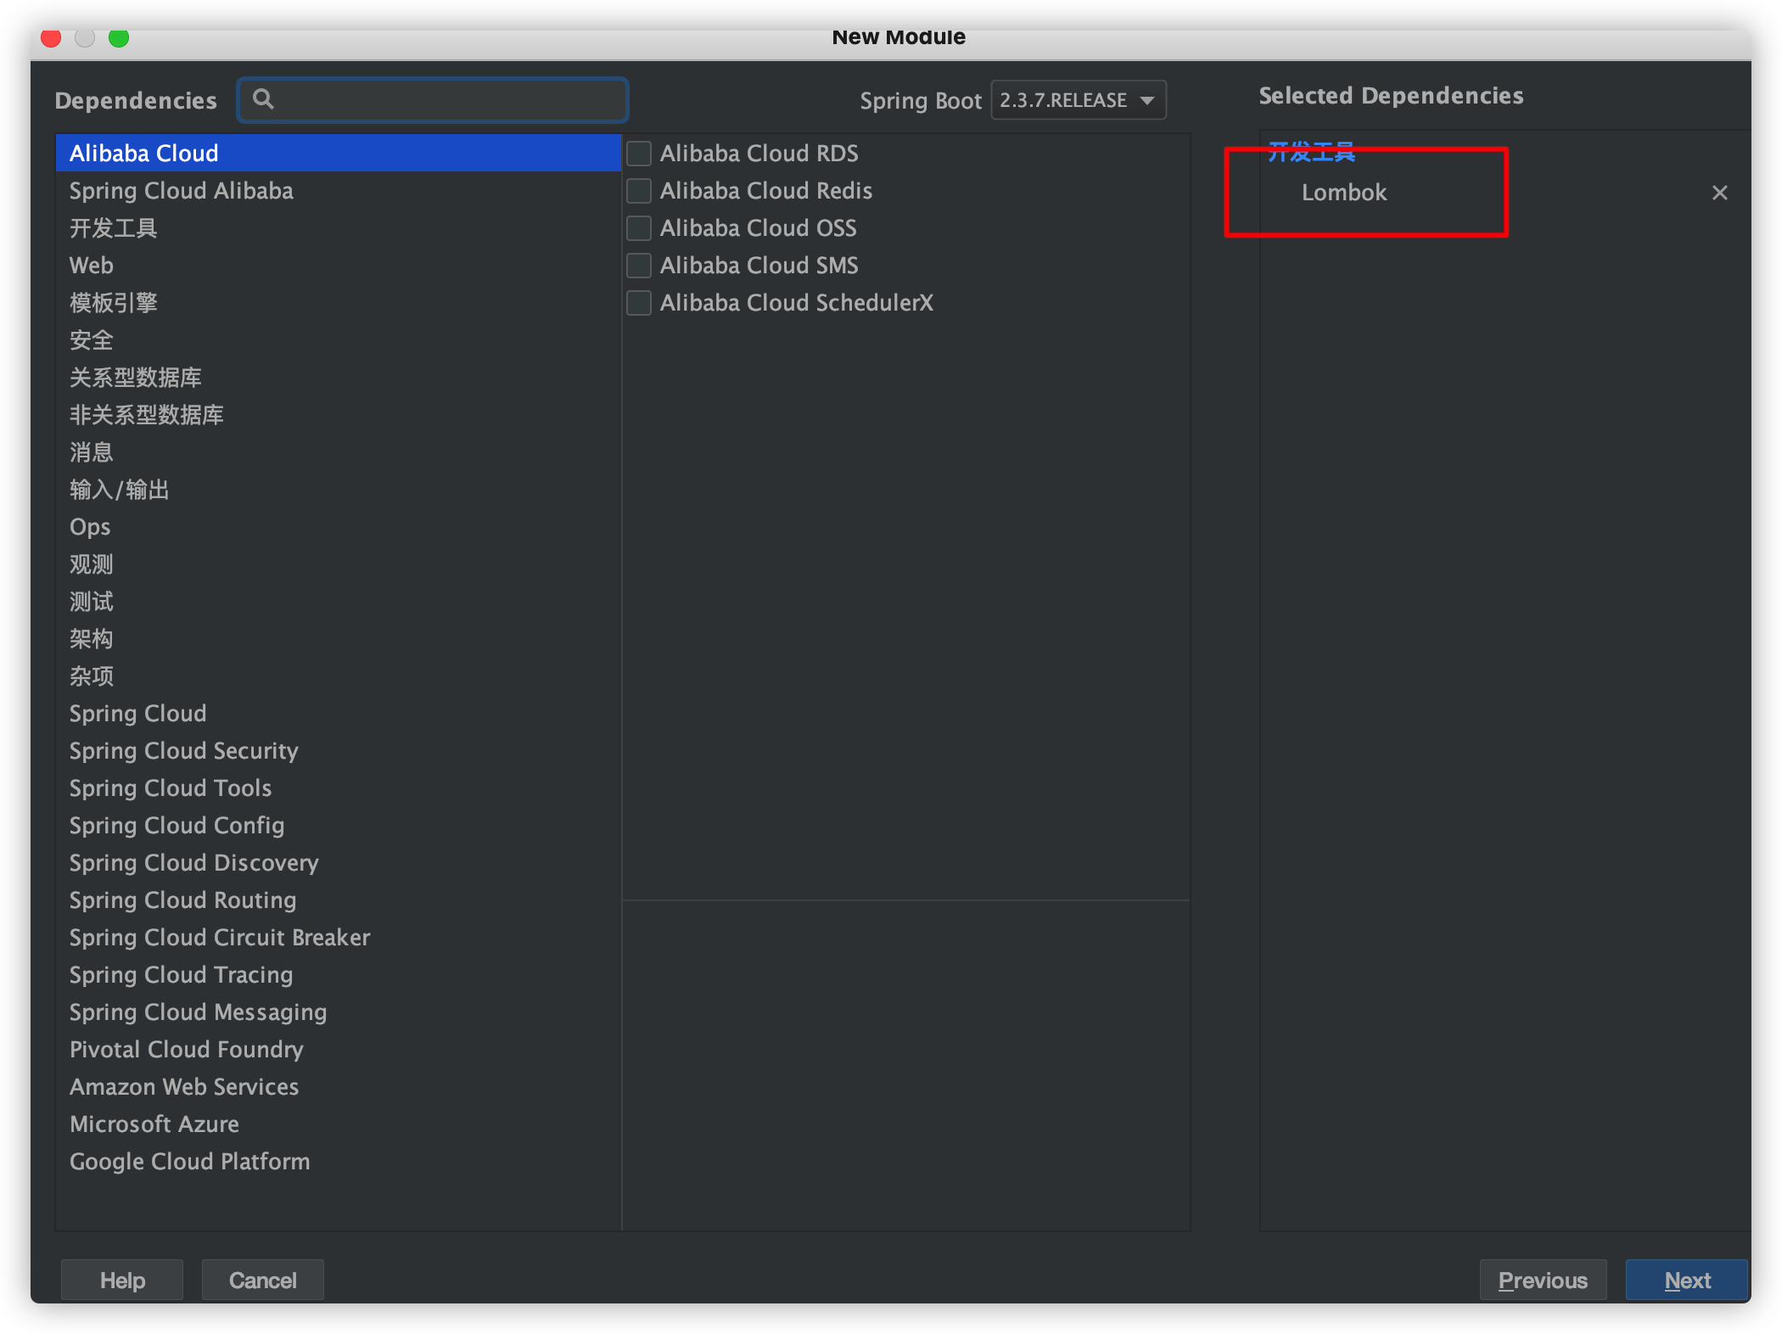
Task: Click the 开发工具 header in Selected Dependencies
Action: tap(1312, 152)
